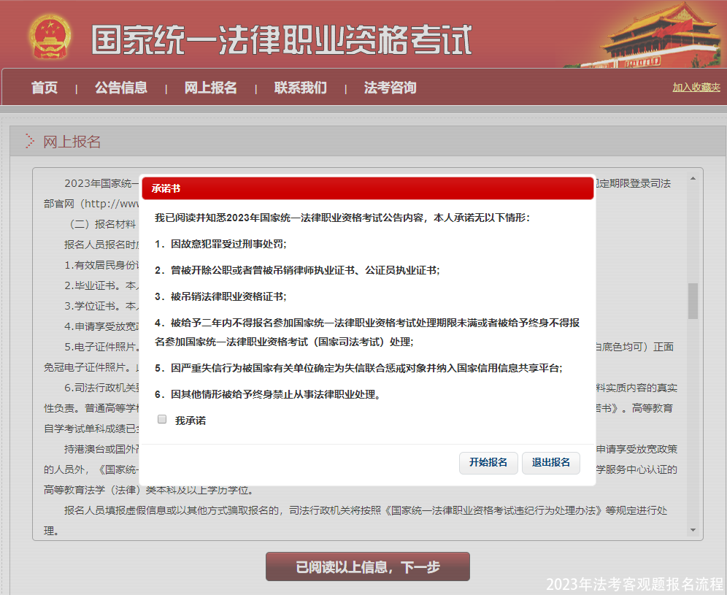The image size is (727, 595).
Task: Open the 首页 navigation item
Action: point(45,88)
